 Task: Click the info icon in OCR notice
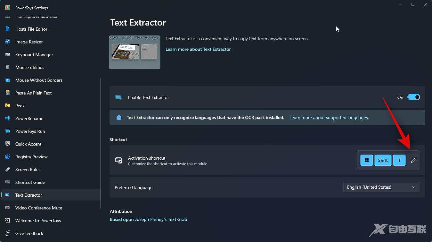coord(119,117)
